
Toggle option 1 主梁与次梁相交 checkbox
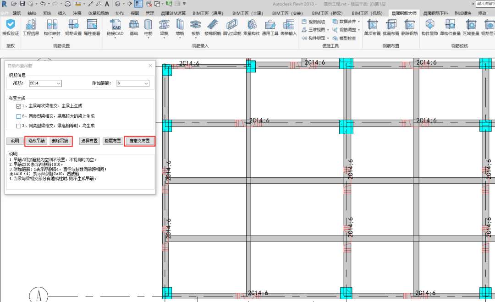[19, 106]
